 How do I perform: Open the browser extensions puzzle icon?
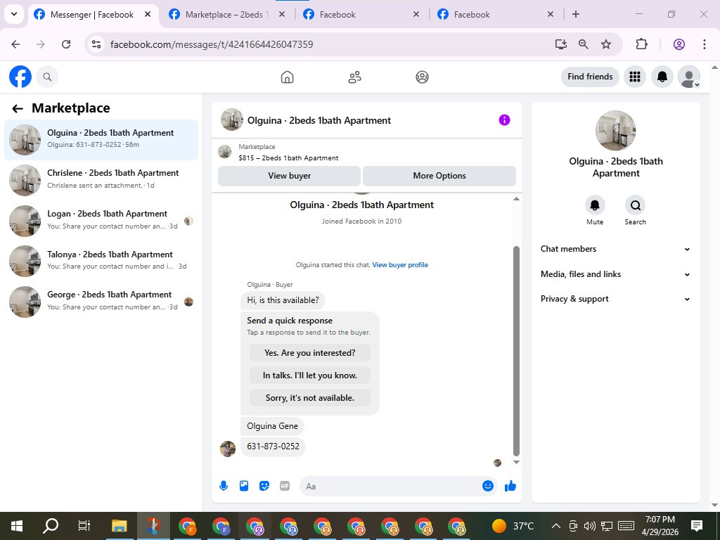tap(641, 44)
